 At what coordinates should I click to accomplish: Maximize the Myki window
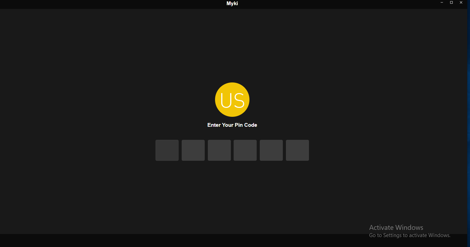tap(451, 2)
